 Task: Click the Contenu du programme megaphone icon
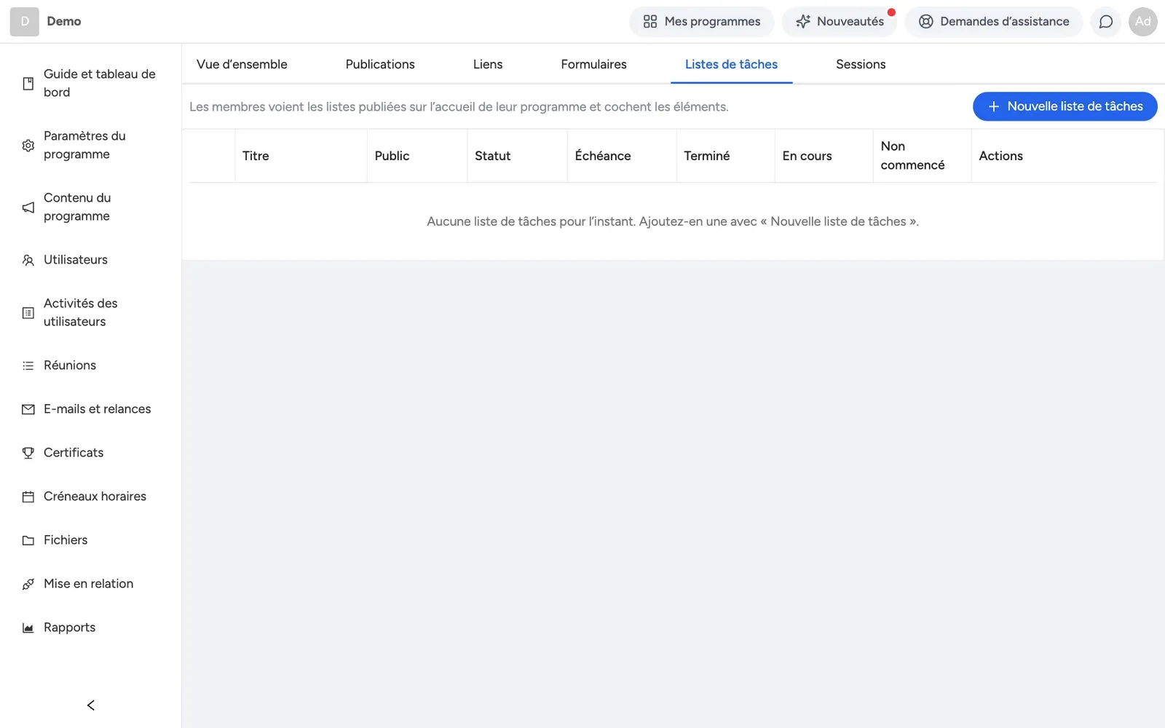(28, 207)
